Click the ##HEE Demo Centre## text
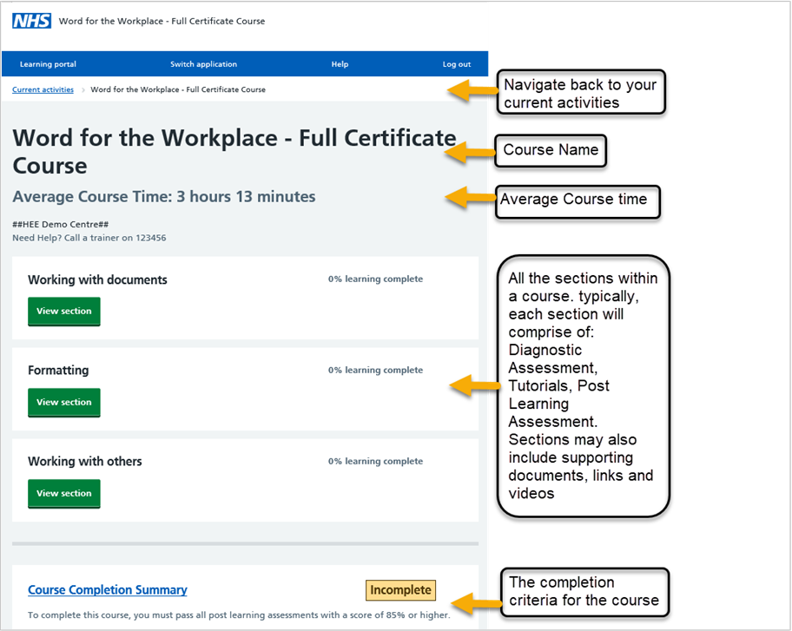This screenshot has width=792, height=631. point(61,224)
